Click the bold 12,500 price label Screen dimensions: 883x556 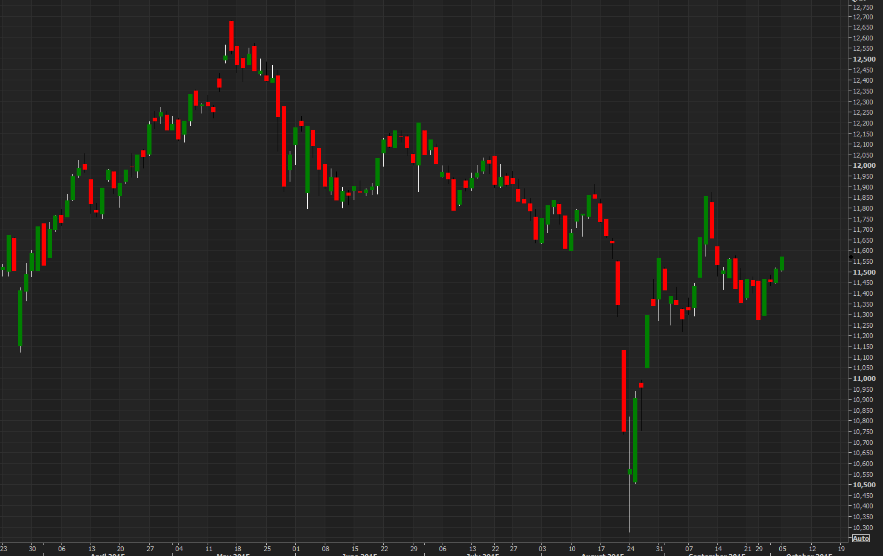pos(864,59)
